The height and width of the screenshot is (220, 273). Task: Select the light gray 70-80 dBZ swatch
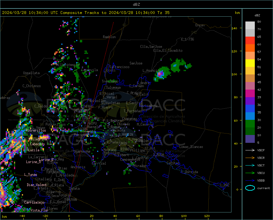[250, 25]
